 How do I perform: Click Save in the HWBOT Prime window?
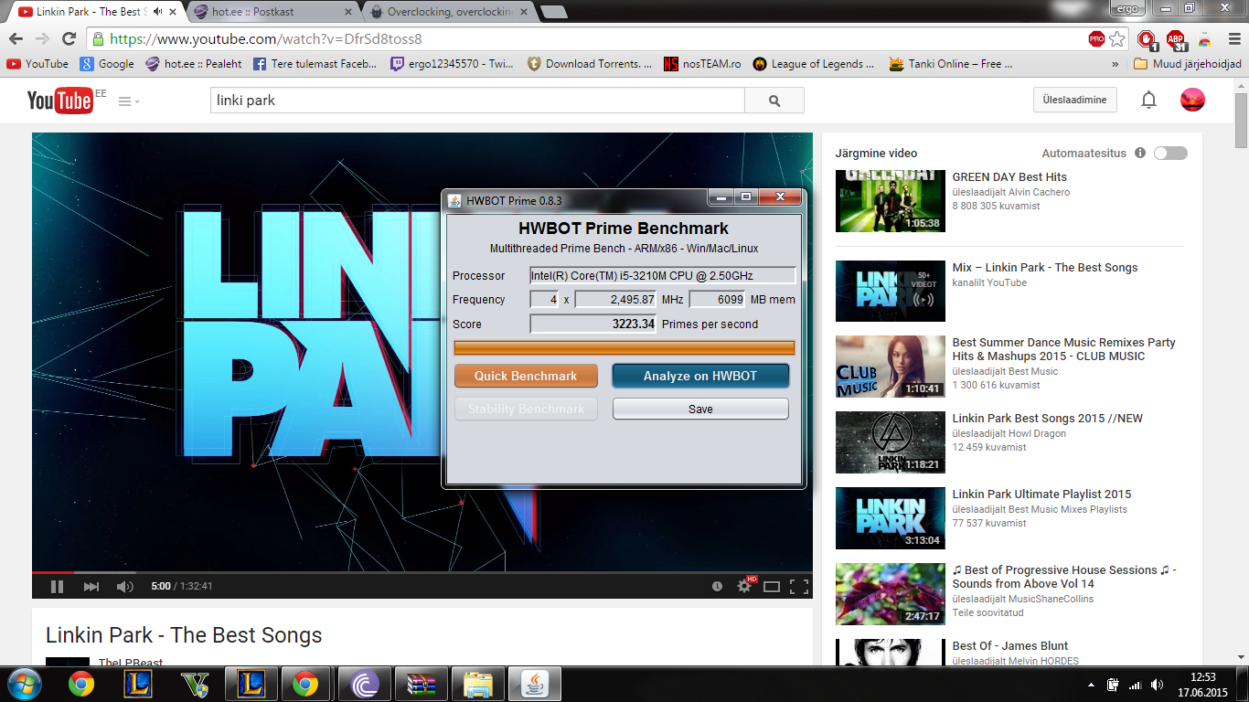(x=700, y=409)
